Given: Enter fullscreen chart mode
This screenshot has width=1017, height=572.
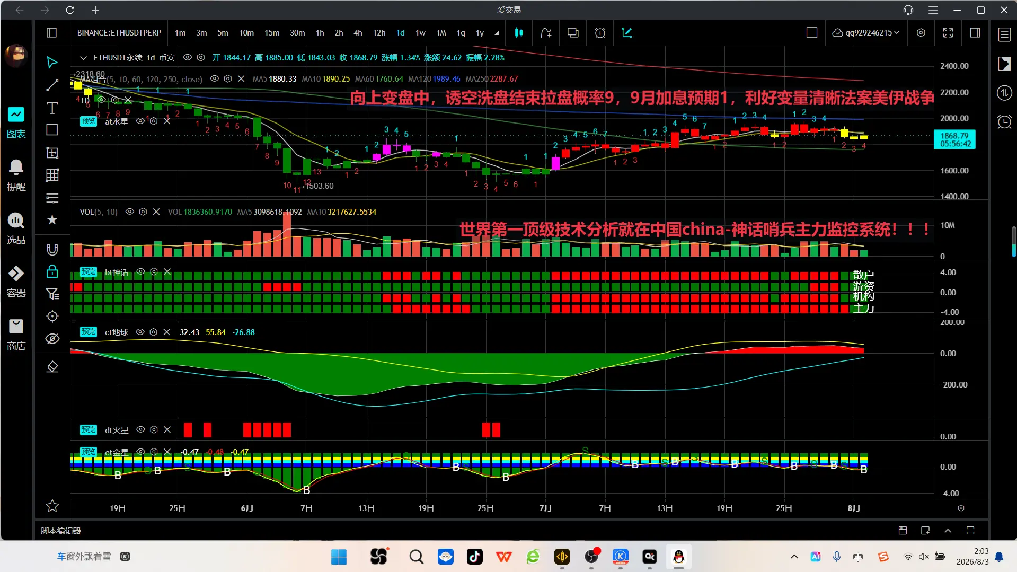Looking at the screenshot, I should point(948,33).
